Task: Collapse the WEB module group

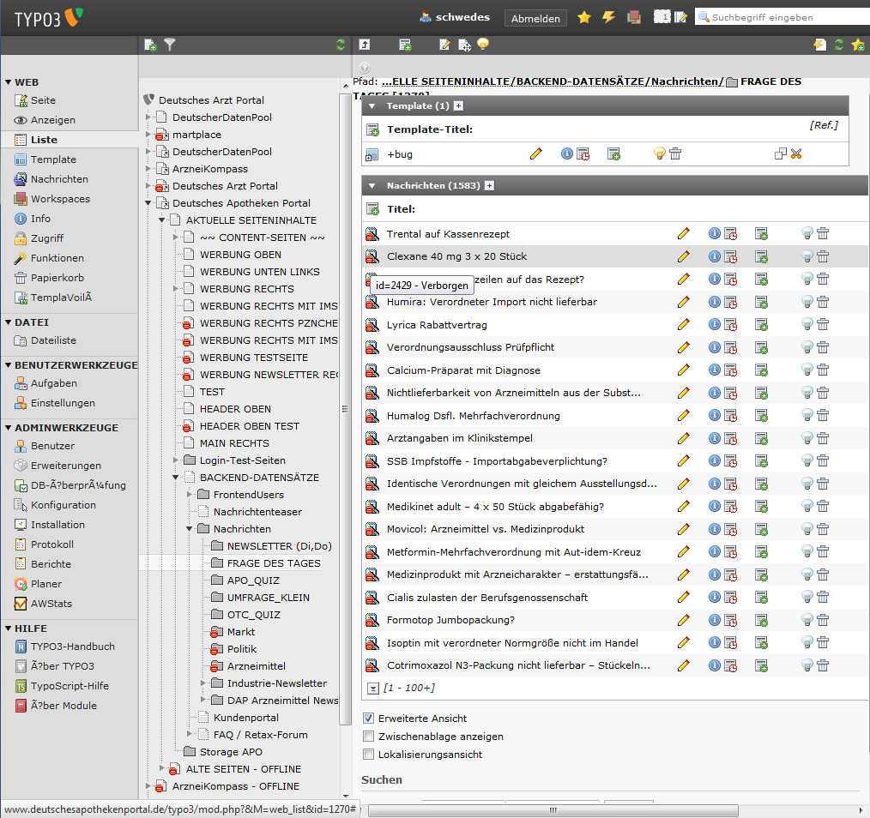Action: pos(9,82)
